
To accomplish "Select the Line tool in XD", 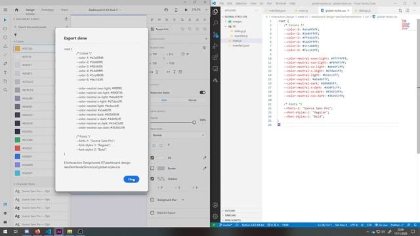I will point(5,55).
